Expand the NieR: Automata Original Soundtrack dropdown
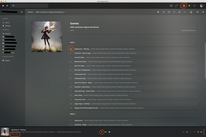 pyautogui.click(x=50, y=12)
